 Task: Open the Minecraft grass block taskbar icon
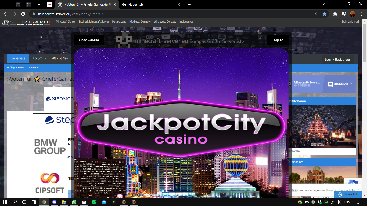[x=114, y=202]
